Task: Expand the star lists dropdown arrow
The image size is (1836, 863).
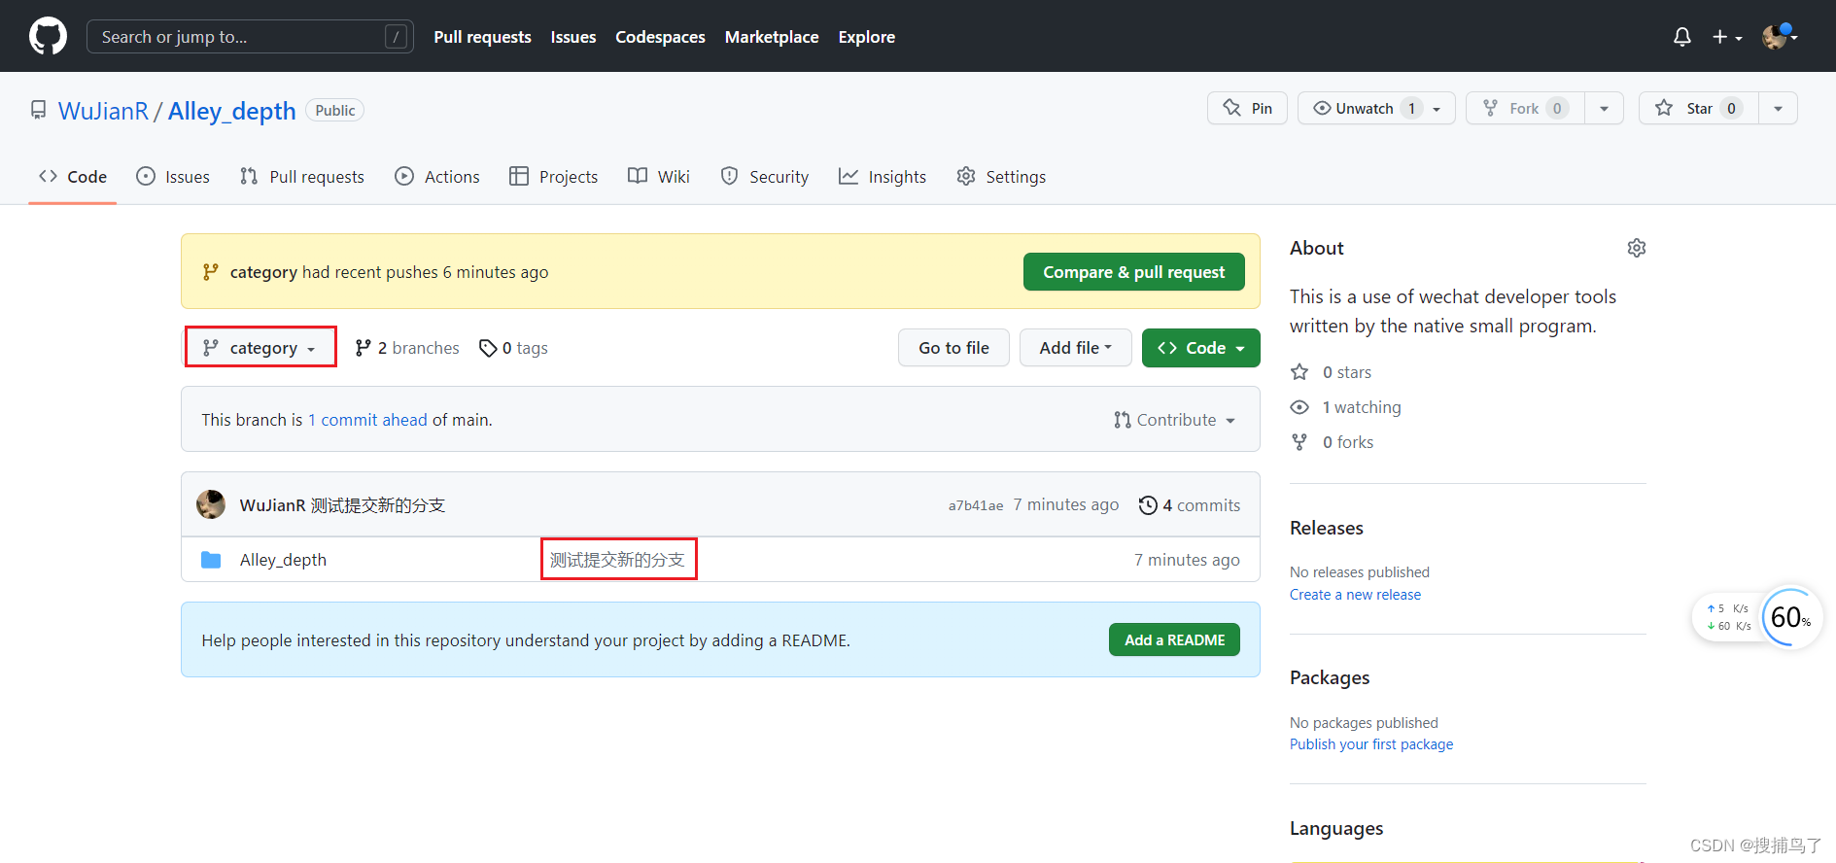Action: (1779, 108)
